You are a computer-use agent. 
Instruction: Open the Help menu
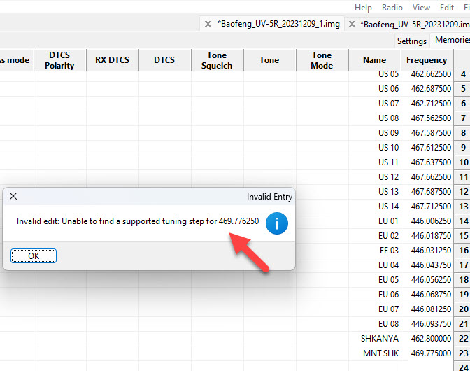363,8
